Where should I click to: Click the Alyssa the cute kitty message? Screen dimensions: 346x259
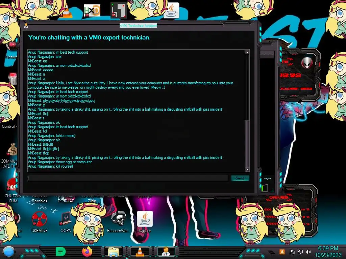(x=130, y=85)
